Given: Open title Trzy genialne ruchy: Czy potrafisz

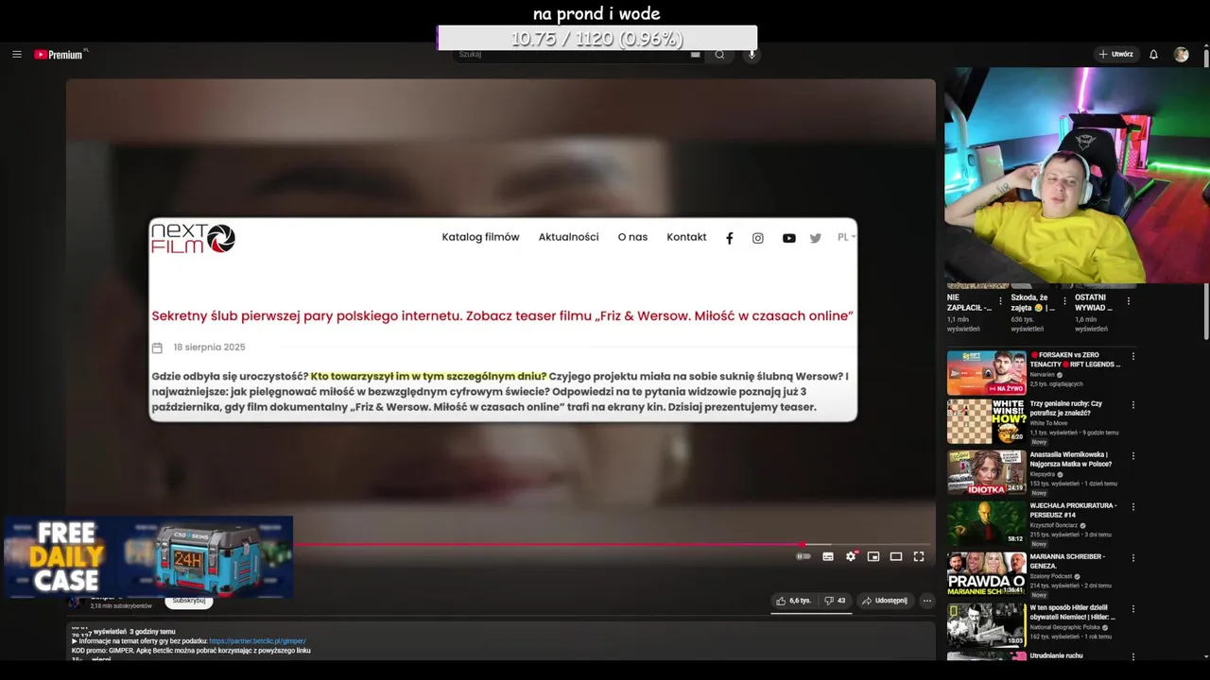Looking at the screenshot, I should pyautogui.click(x=1066, y=408).
